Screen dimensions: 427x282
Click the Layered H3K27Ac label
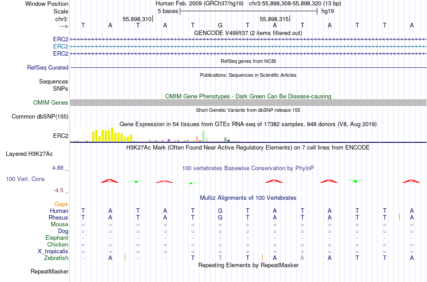click(x=29, y=154)
